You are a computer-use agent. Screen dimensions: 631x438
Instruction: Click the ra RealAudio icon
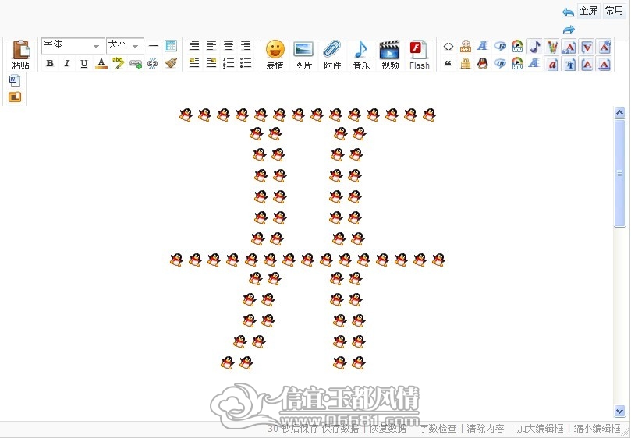500,47
